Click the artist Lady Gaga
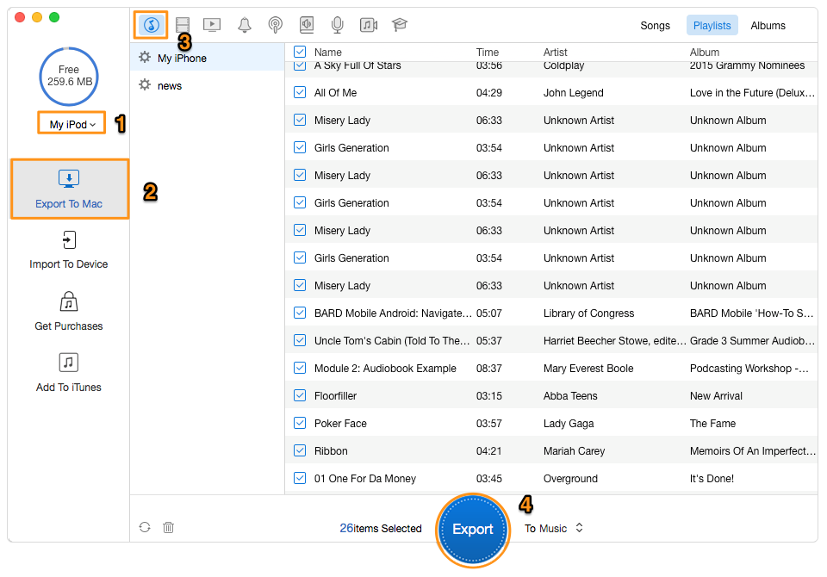 [x=569, y=423]
